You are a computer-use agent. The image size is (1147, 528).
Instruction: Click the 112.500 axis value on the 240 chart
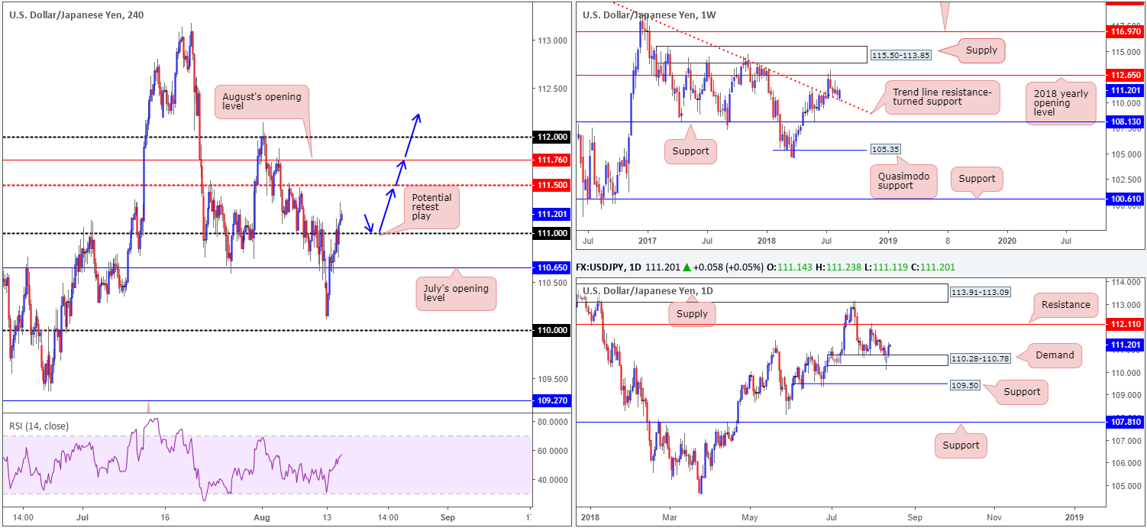point(553,89)
